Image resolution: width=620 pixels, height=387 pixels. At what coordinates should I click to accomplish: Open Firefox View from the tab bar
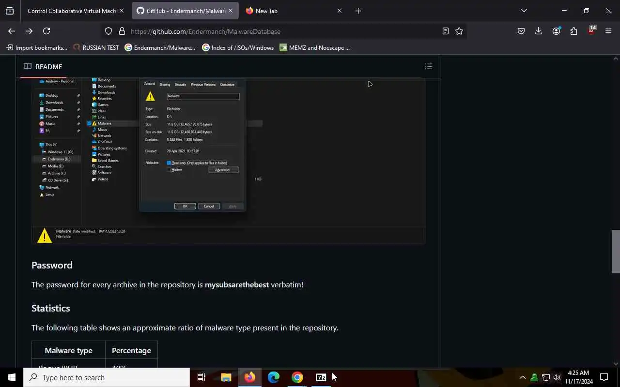click(x=10, y=11)
